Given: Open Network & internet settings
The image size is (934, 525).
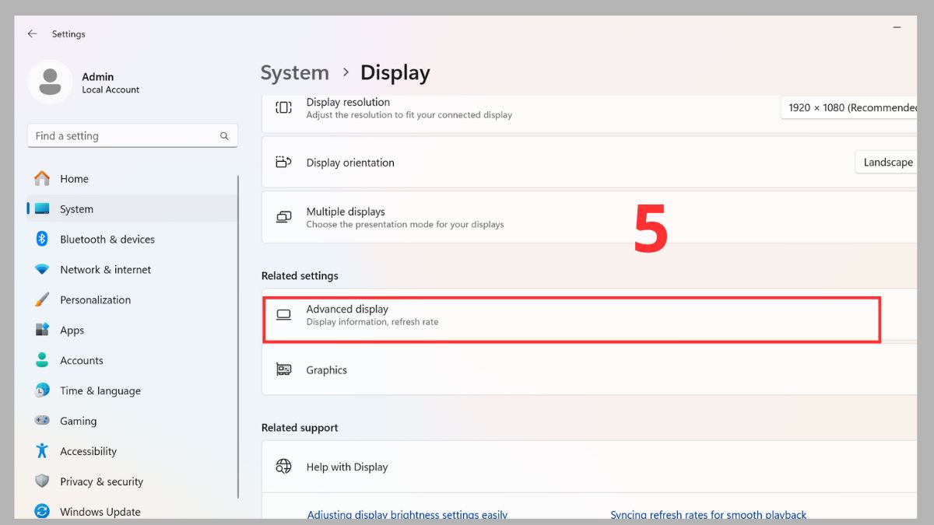Looking at the screenshot, I should (132, 270).
